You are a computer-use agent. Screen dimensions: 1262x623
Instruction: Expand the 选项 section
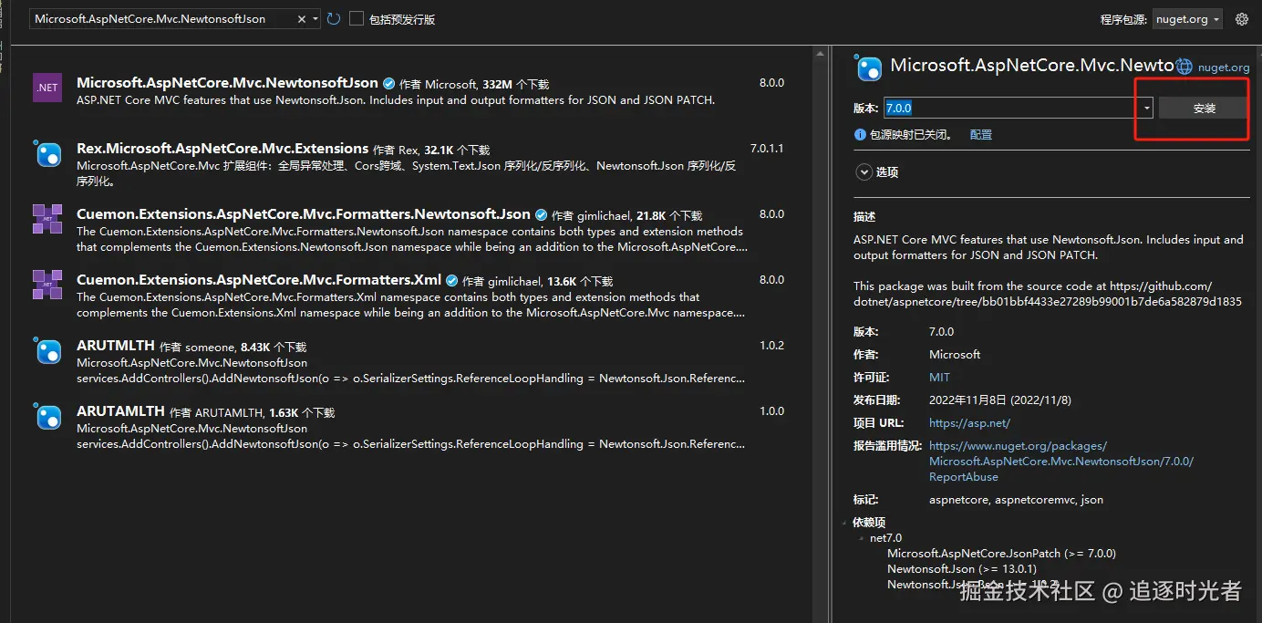(x=864, y=171)
